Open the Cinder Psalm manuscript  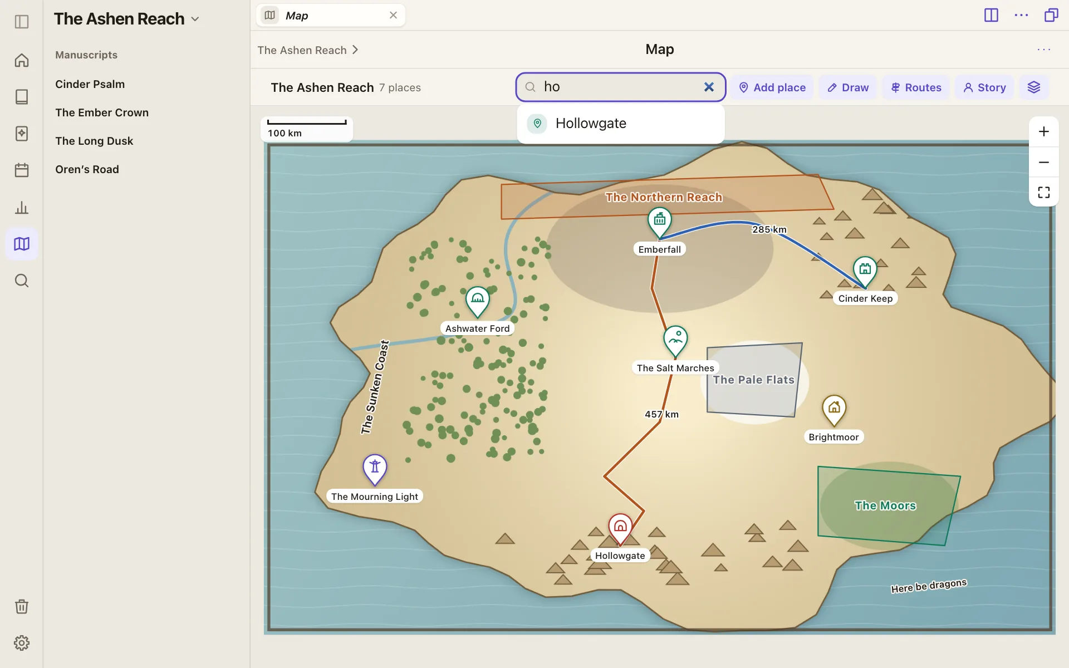pyautogui.click(x=90, y=84)
